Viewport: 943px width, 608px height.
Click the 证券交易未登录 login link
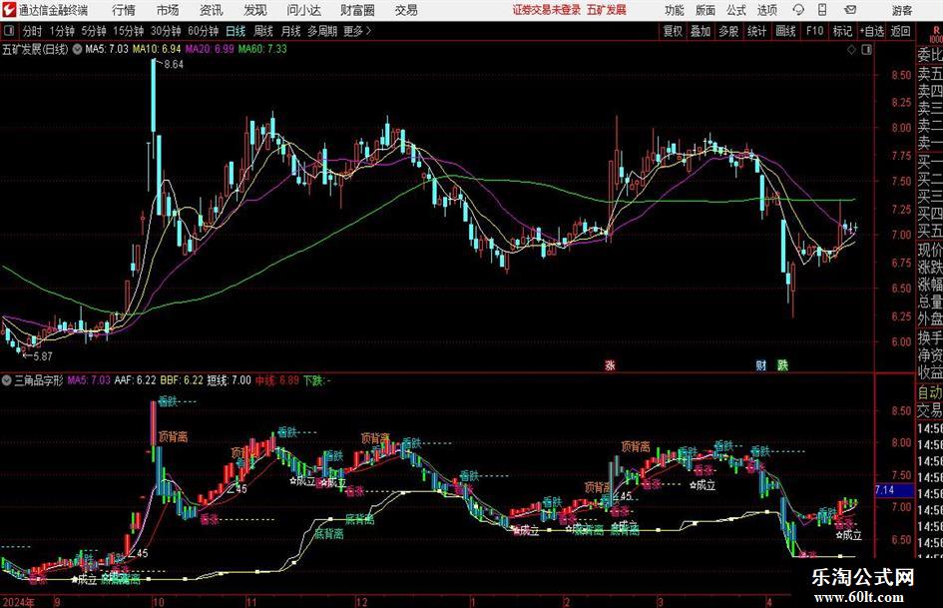tap(547, 10)
